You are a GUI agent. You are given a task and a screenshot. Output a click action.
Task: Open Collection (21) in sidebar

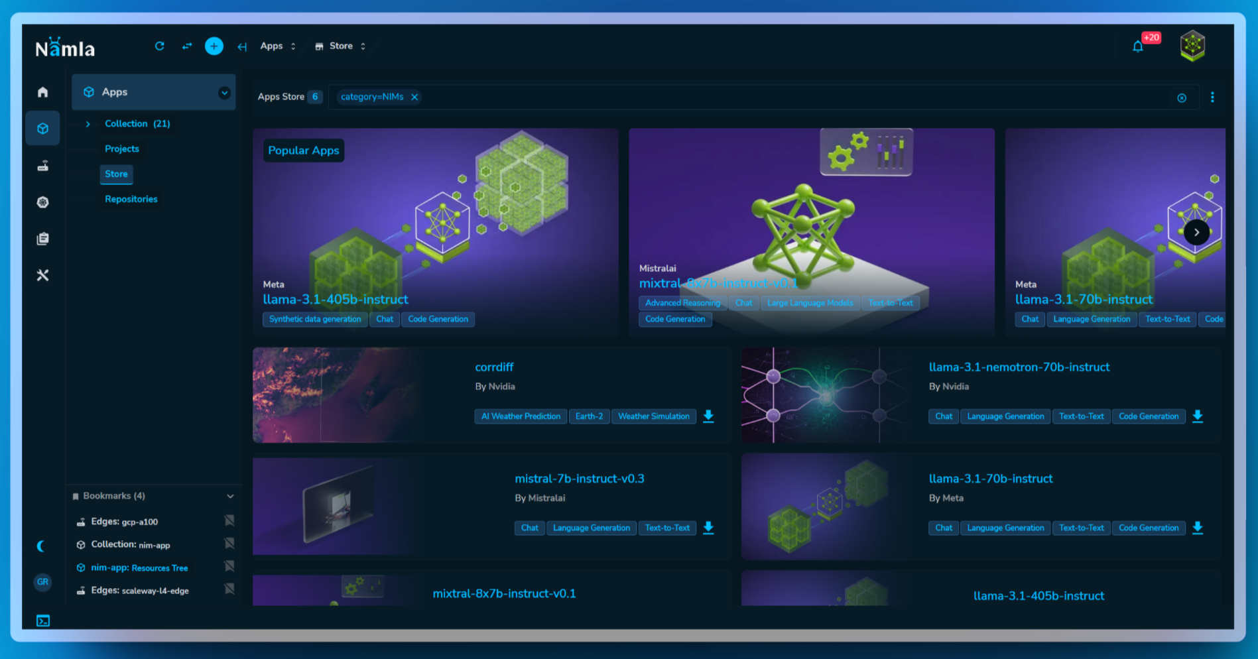click(137, 123)
